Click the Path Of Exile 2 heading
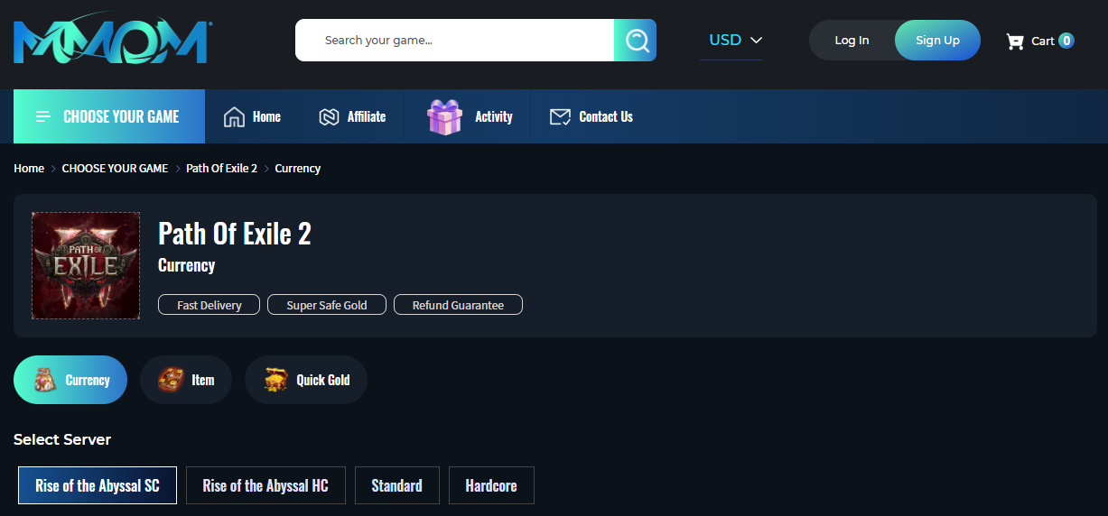 click(x=235, y=234)
